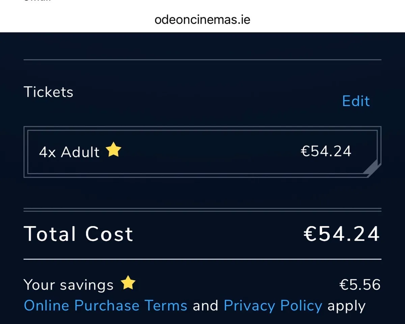The width and height of the screenshot is (405, 324).
Task: Tap the star next to Your savings
Action: 128,283
